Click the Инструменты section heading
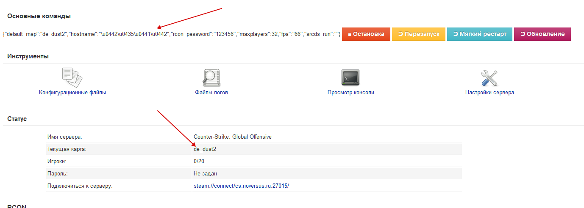Viewport: 584px width, 208px height. point(28,56)
